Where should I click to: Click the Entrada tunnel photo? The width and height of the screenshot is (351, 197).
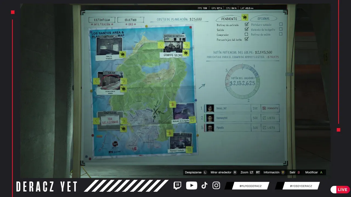coord(109,46)
